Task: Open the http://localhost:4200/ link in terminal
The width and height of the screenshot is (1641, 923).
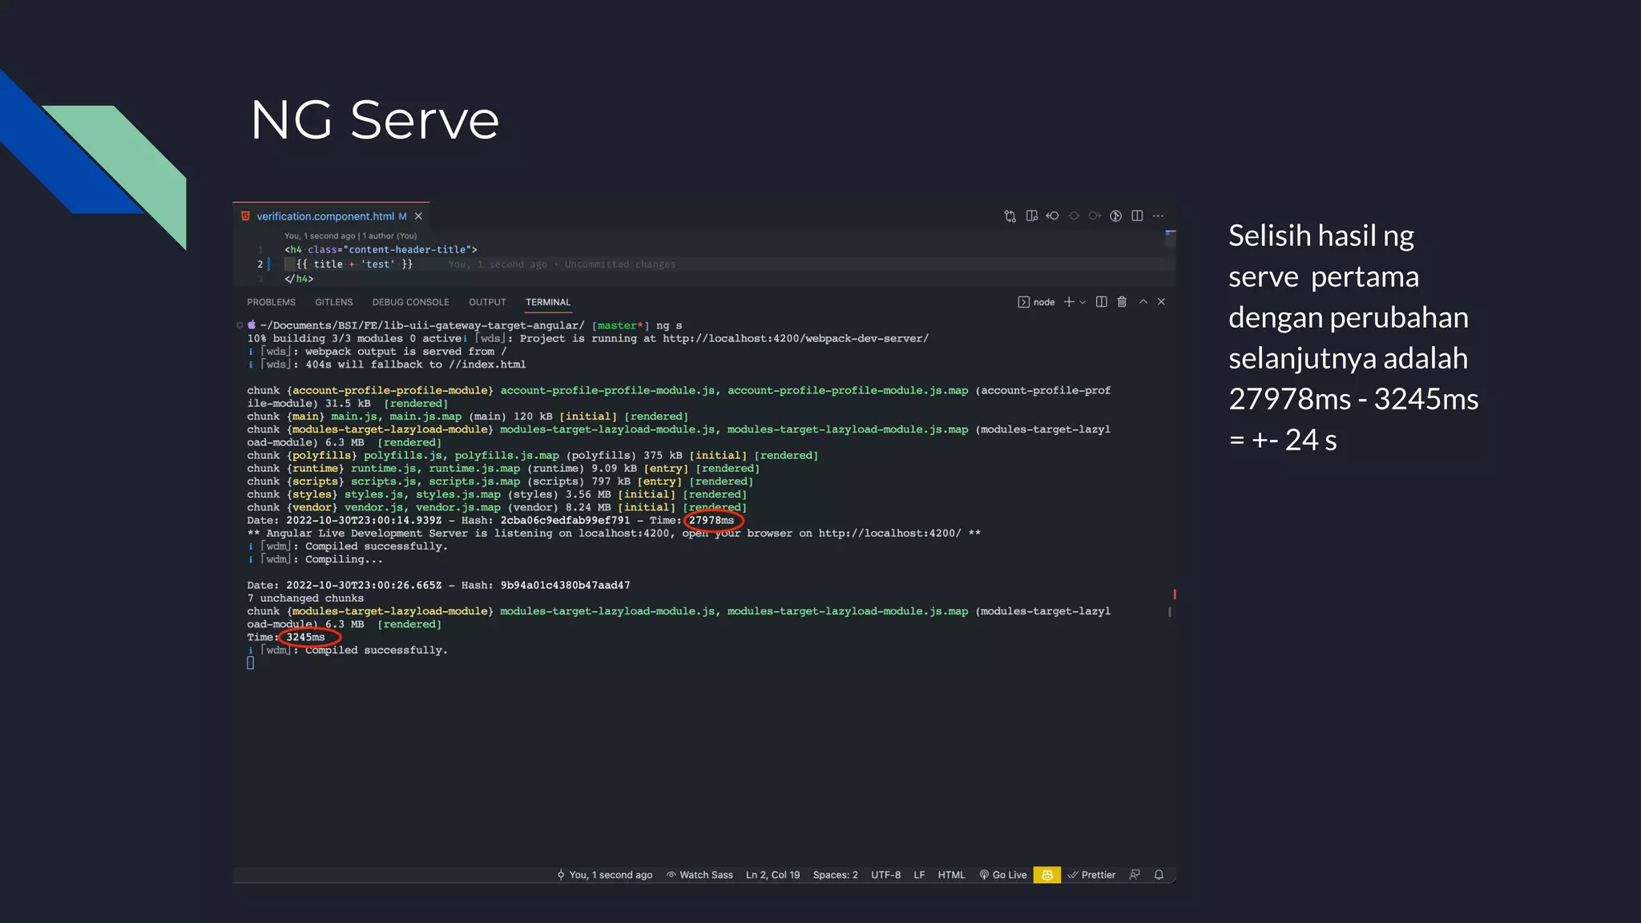Action: tap(889, 534)
